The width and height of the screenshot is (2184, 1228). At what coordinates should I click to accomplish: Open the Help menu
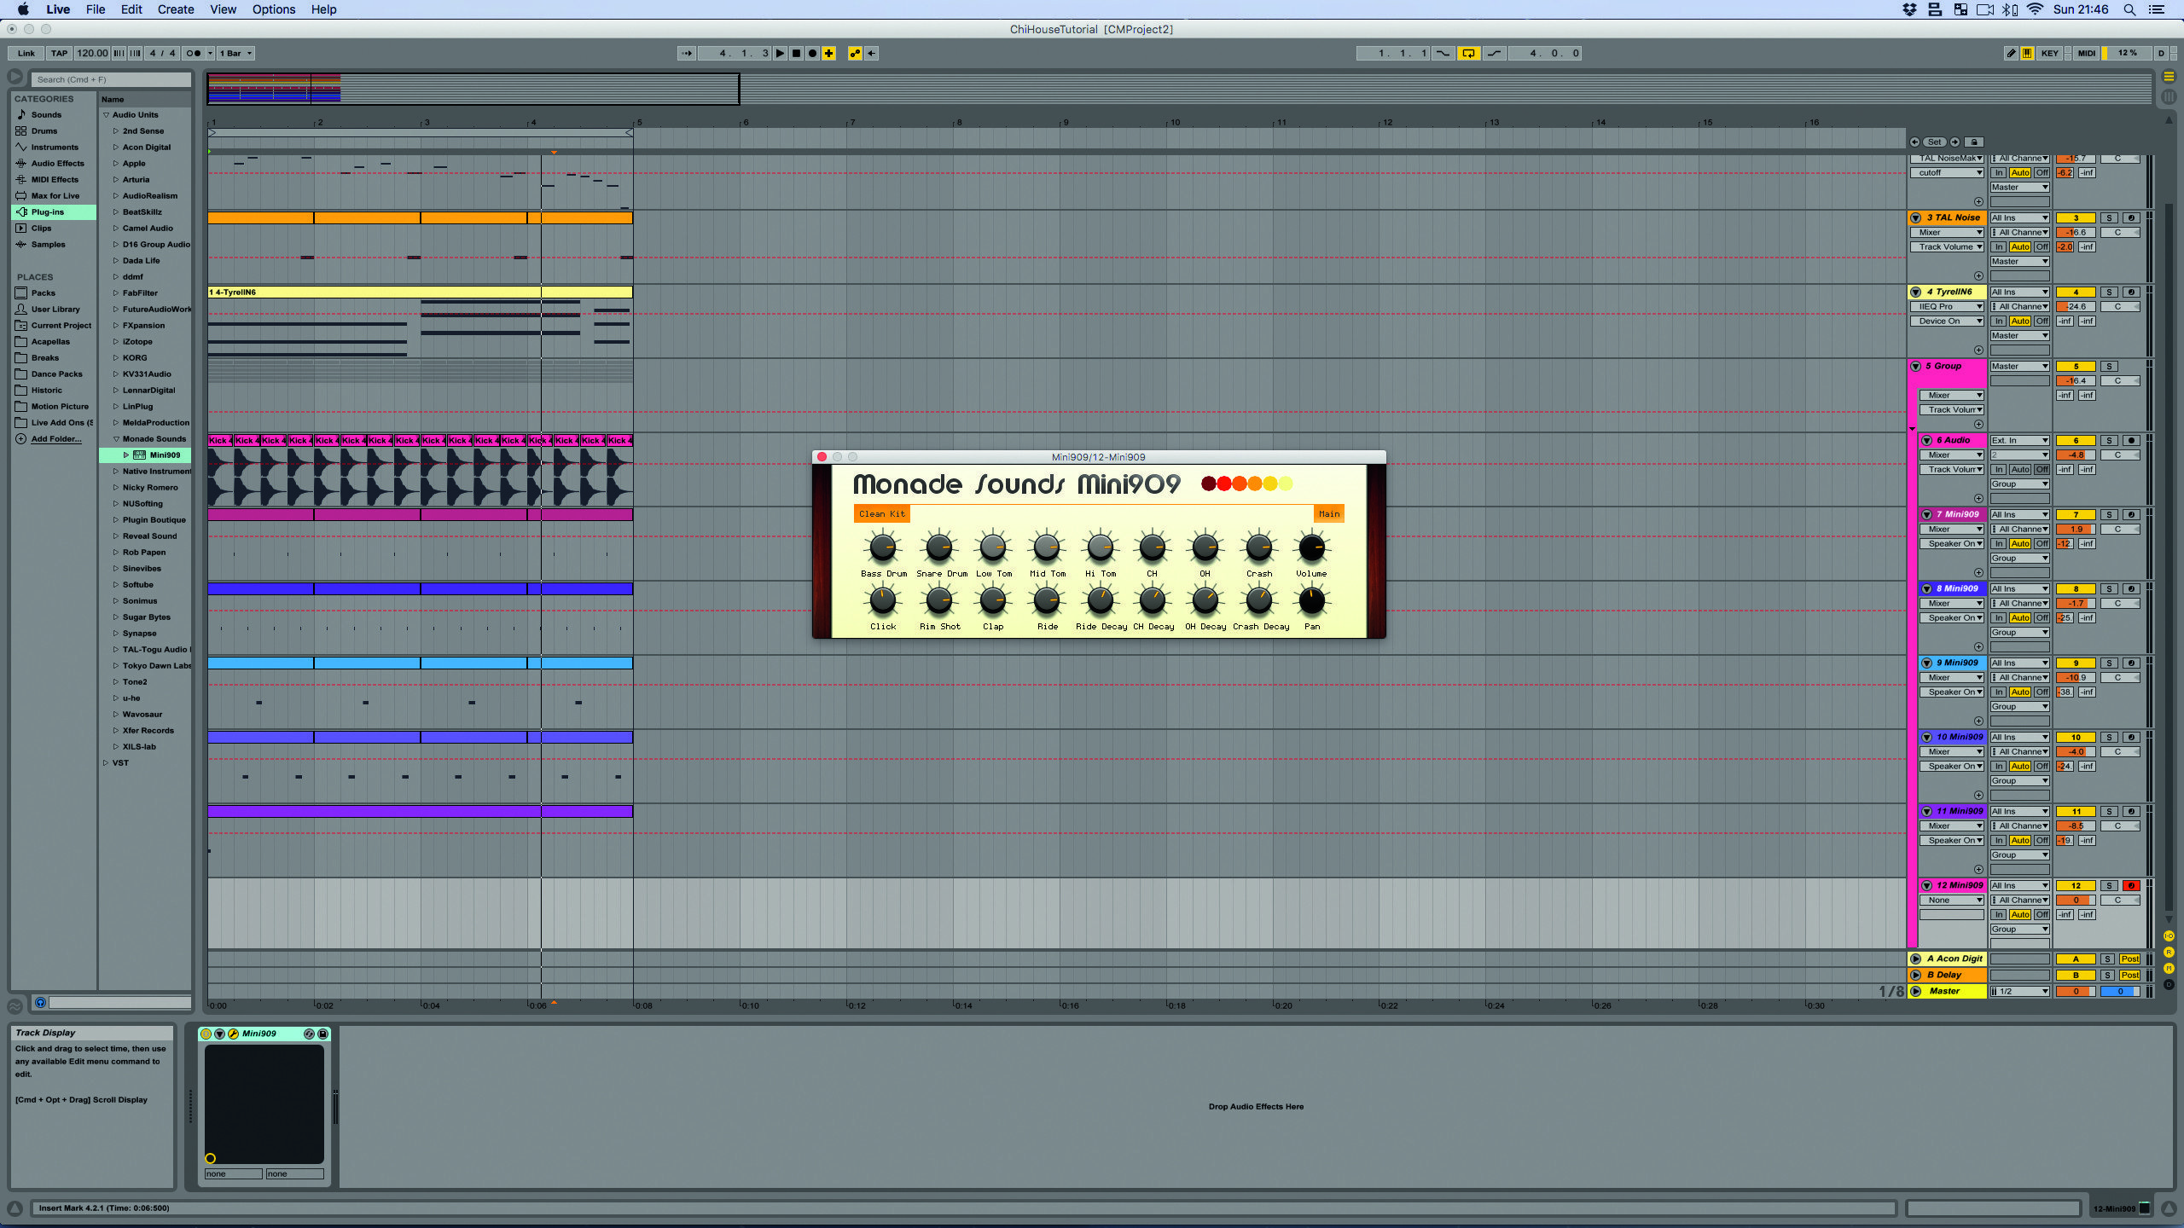(x=323, y=9)
